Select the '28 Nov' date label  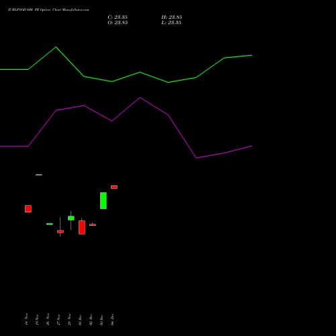point(69,319)
